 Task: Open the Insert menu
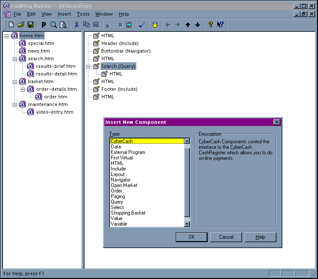pos(64,14)
